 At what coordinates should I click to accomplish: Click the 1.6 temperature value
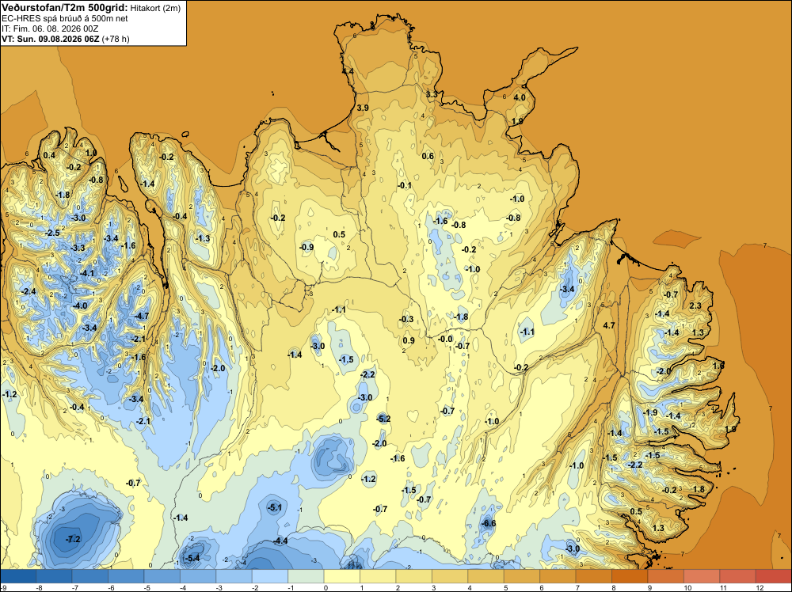click(x=718, y=366)
